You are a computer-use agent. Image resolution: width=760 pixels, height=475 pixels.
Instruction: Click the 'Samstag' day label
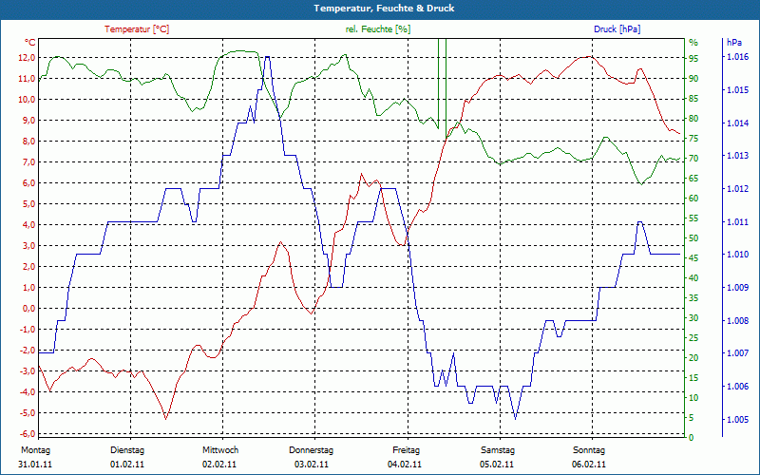pyautogui.click(x=498, y=450)
